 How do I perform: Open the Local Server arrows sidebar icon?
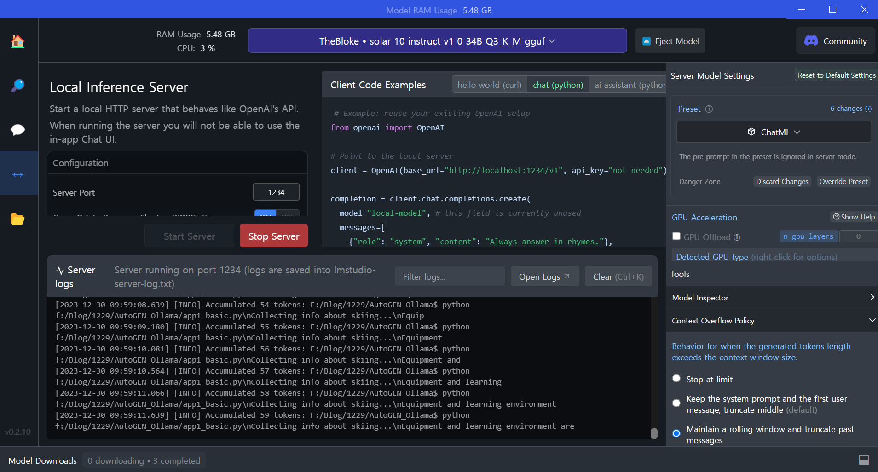[x=17, y=174]
